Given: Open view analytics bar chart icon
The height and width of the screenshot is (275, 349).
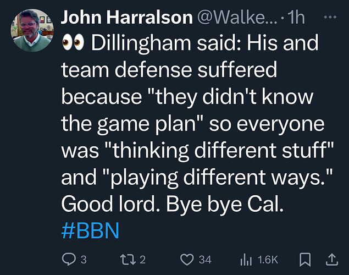Looking at the screenshot, I should point(246,260).
